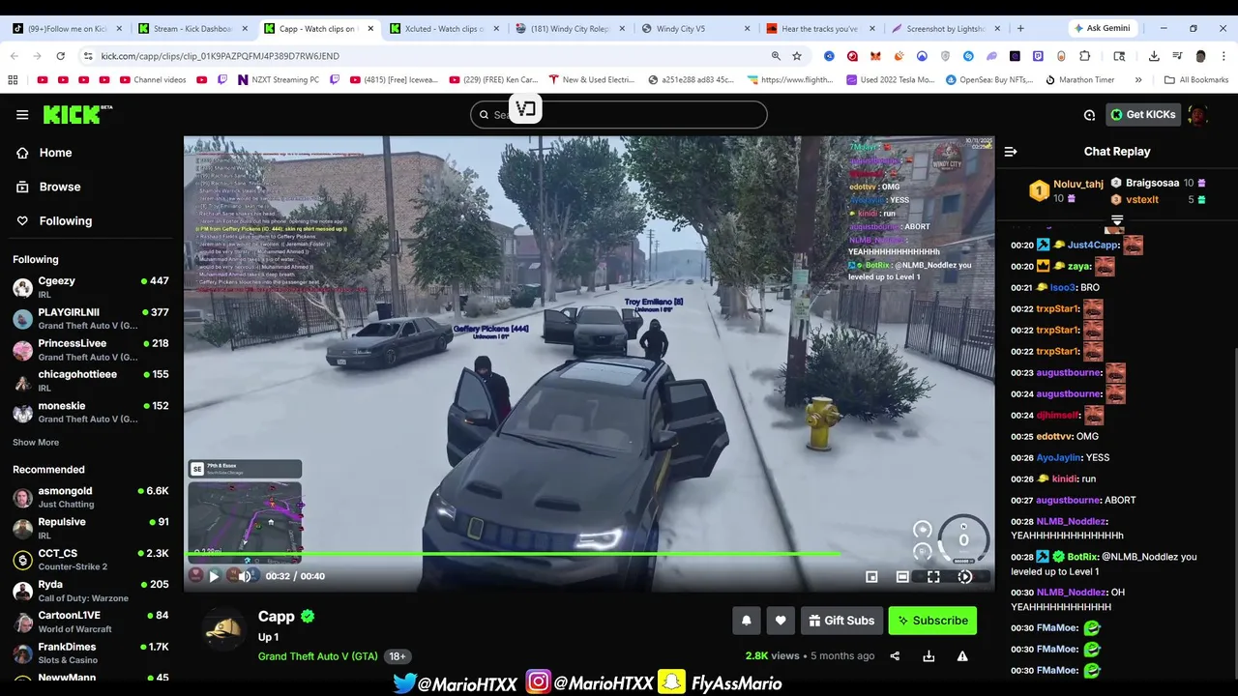1238x696 pixels.
Task: Mute the clip volume speaker
Action: 245,576
